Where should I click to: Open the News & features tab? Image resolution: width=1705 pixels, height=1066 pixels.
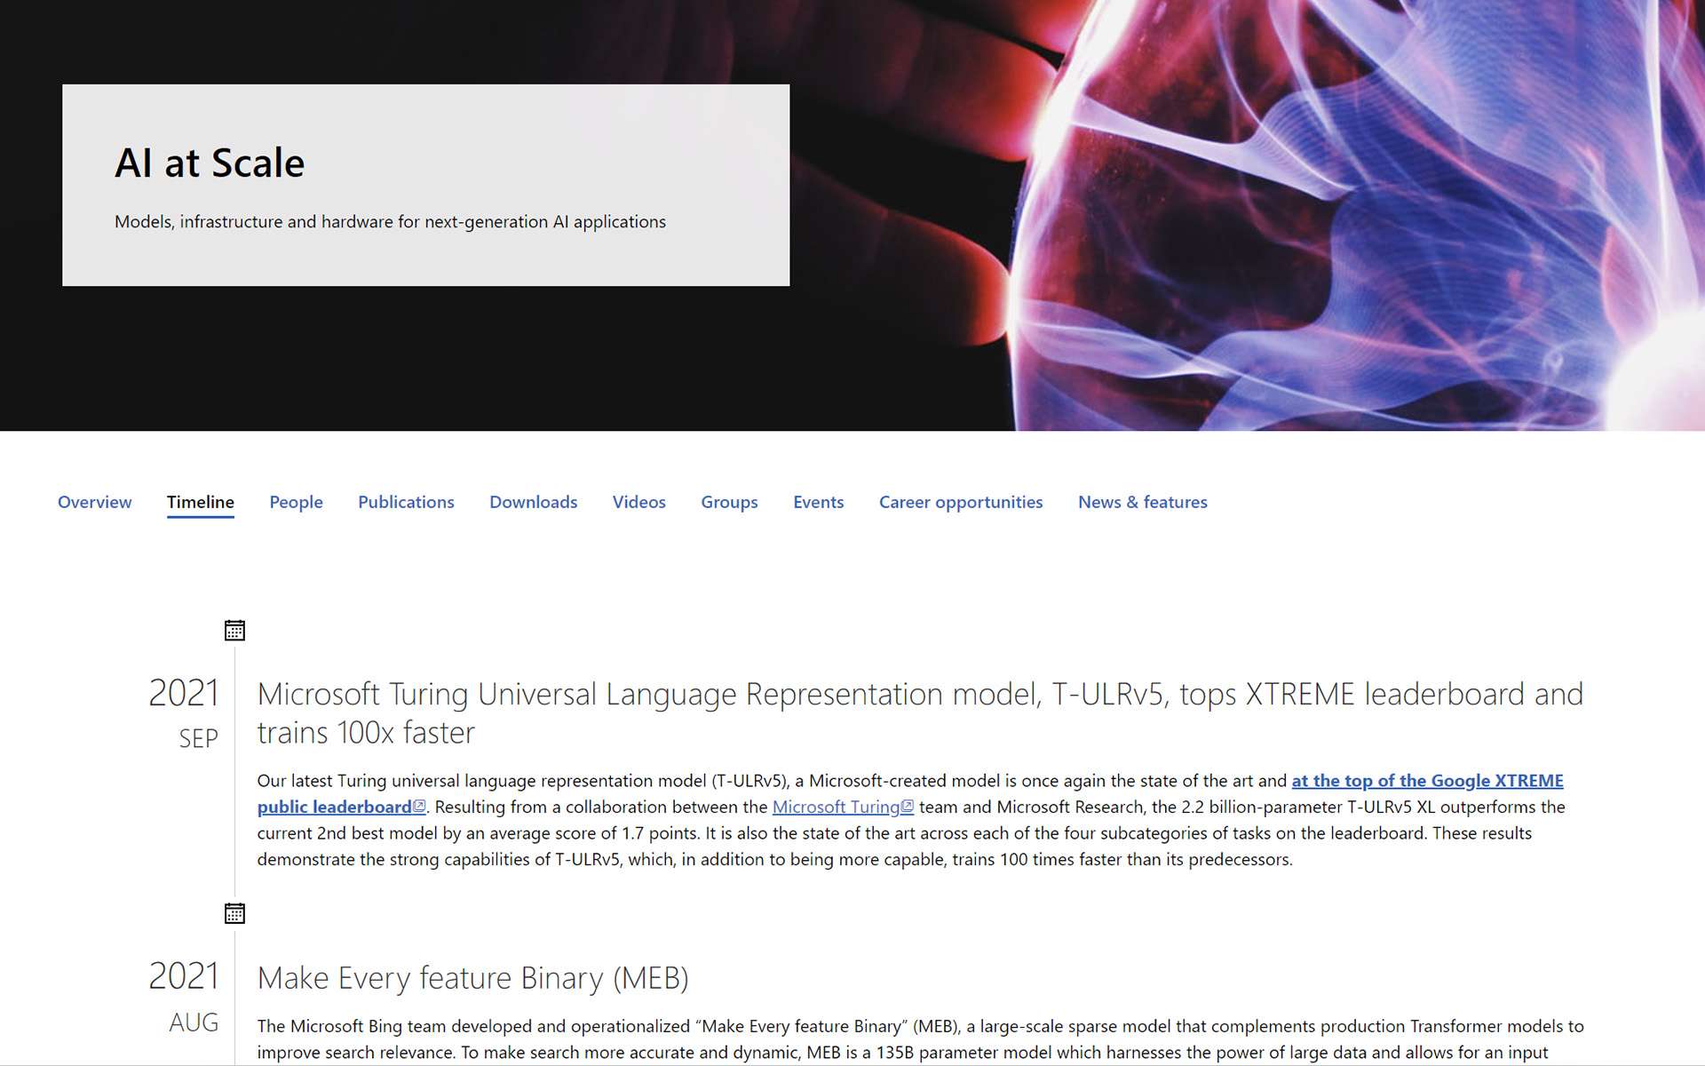[1142, 502]
